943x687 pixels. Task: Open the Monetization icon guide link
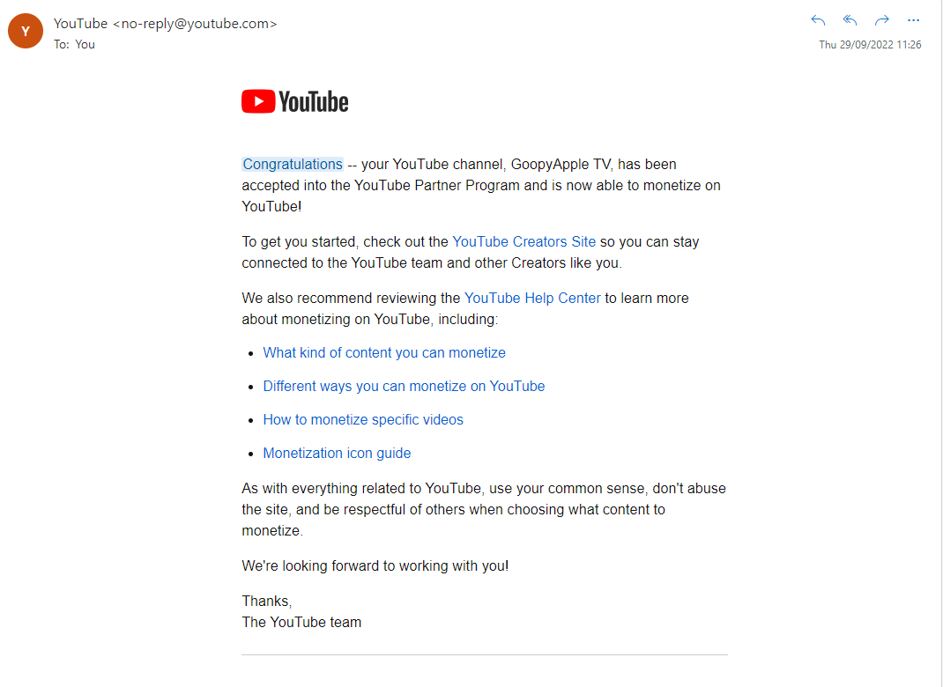tap(337, 454)
